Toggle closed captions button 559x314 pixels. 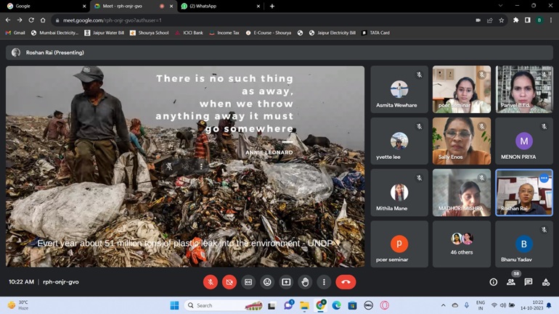(x=248, y=282)
